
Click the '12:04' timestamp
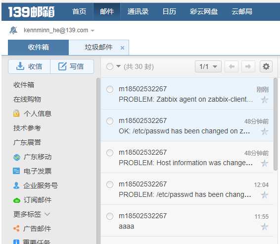coord(261,185)
